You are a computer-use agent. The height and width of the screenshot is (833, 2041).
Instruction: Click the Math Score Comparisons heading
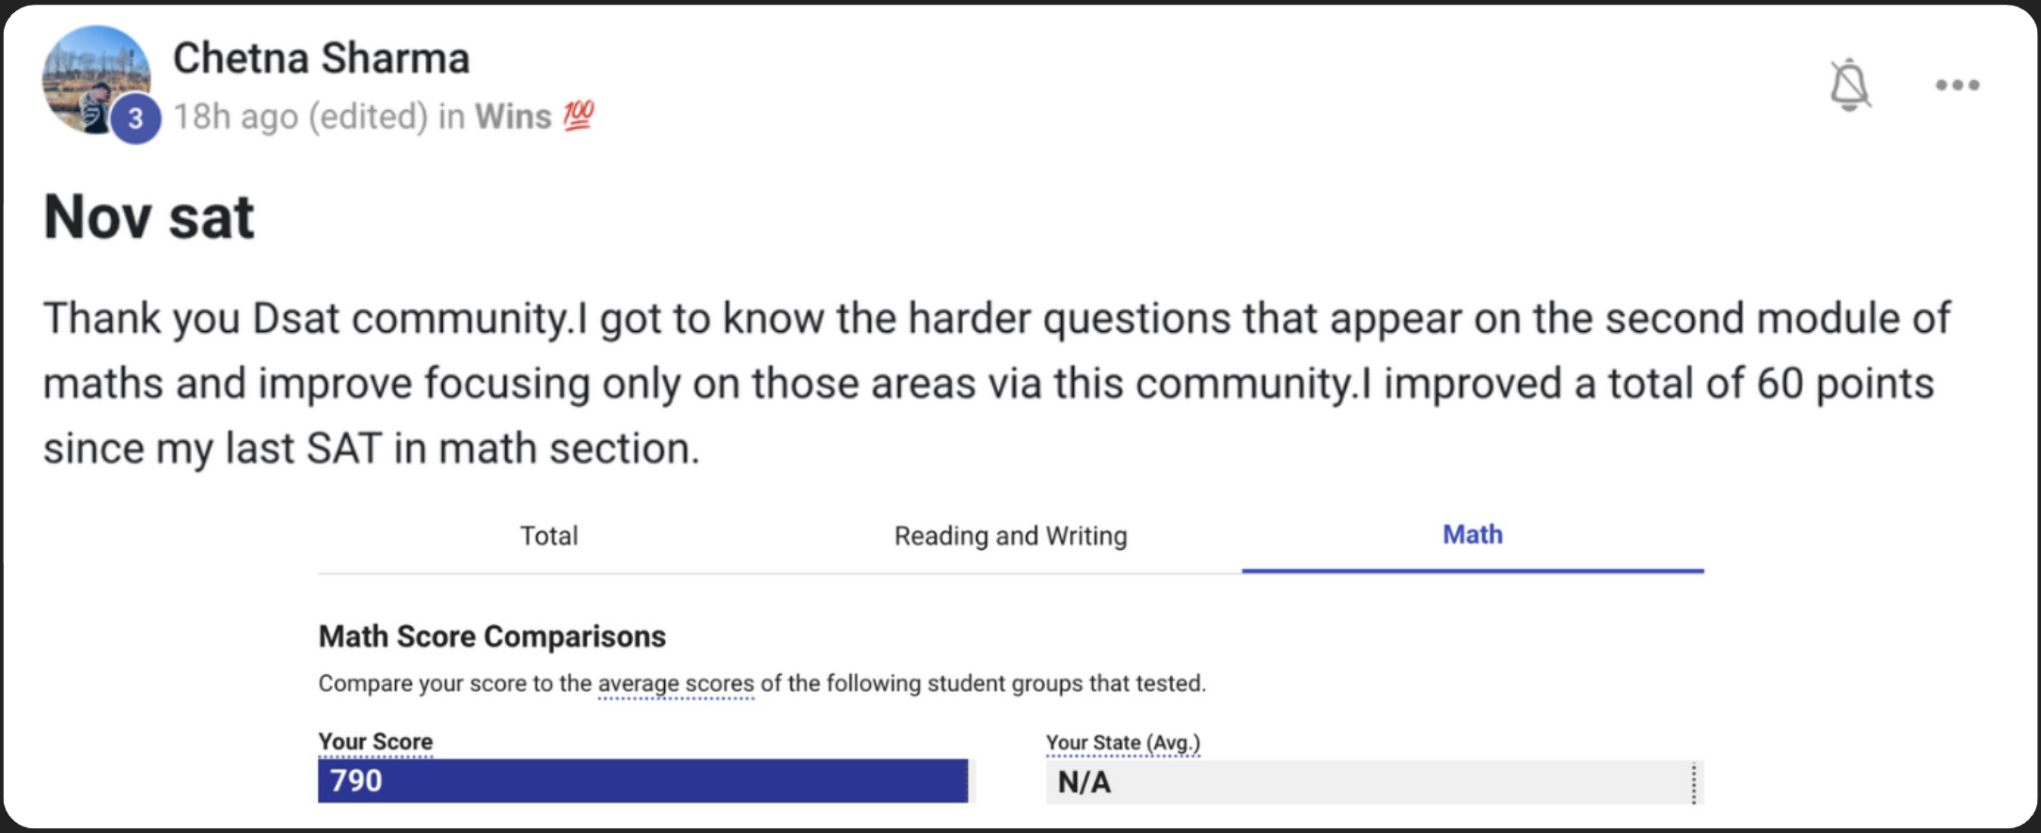492,637
